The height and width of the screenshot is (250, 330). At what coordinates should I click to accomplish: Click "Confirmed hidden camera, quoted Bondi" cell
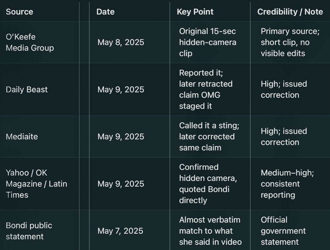(x=208, y=184)
